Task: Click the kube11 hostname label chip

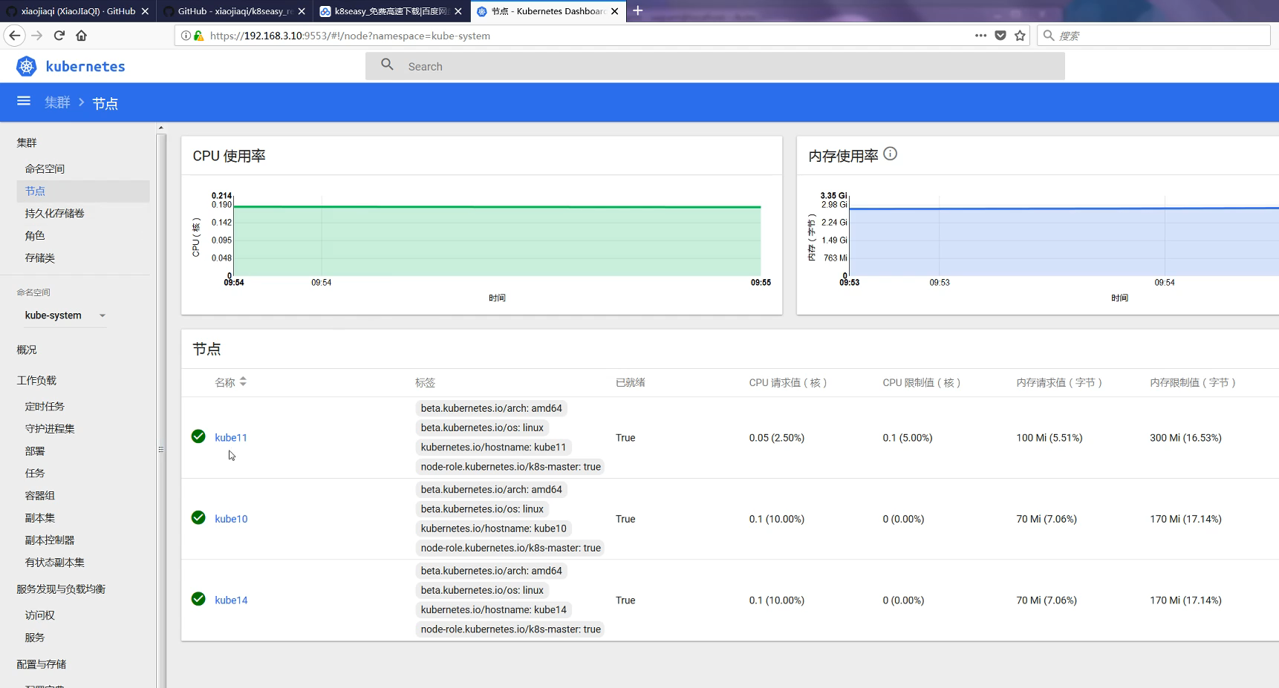Action: pos(493,447)
